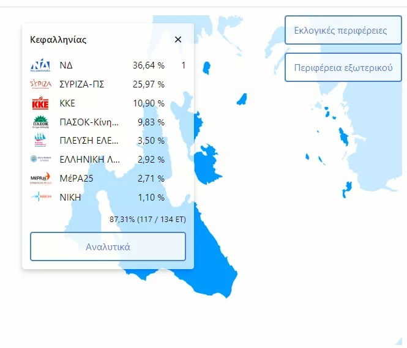Viewport: 407px width, 348px height.
Task: Click the 87,31% (117 / 134 ET) count
Action: (147, 220)
